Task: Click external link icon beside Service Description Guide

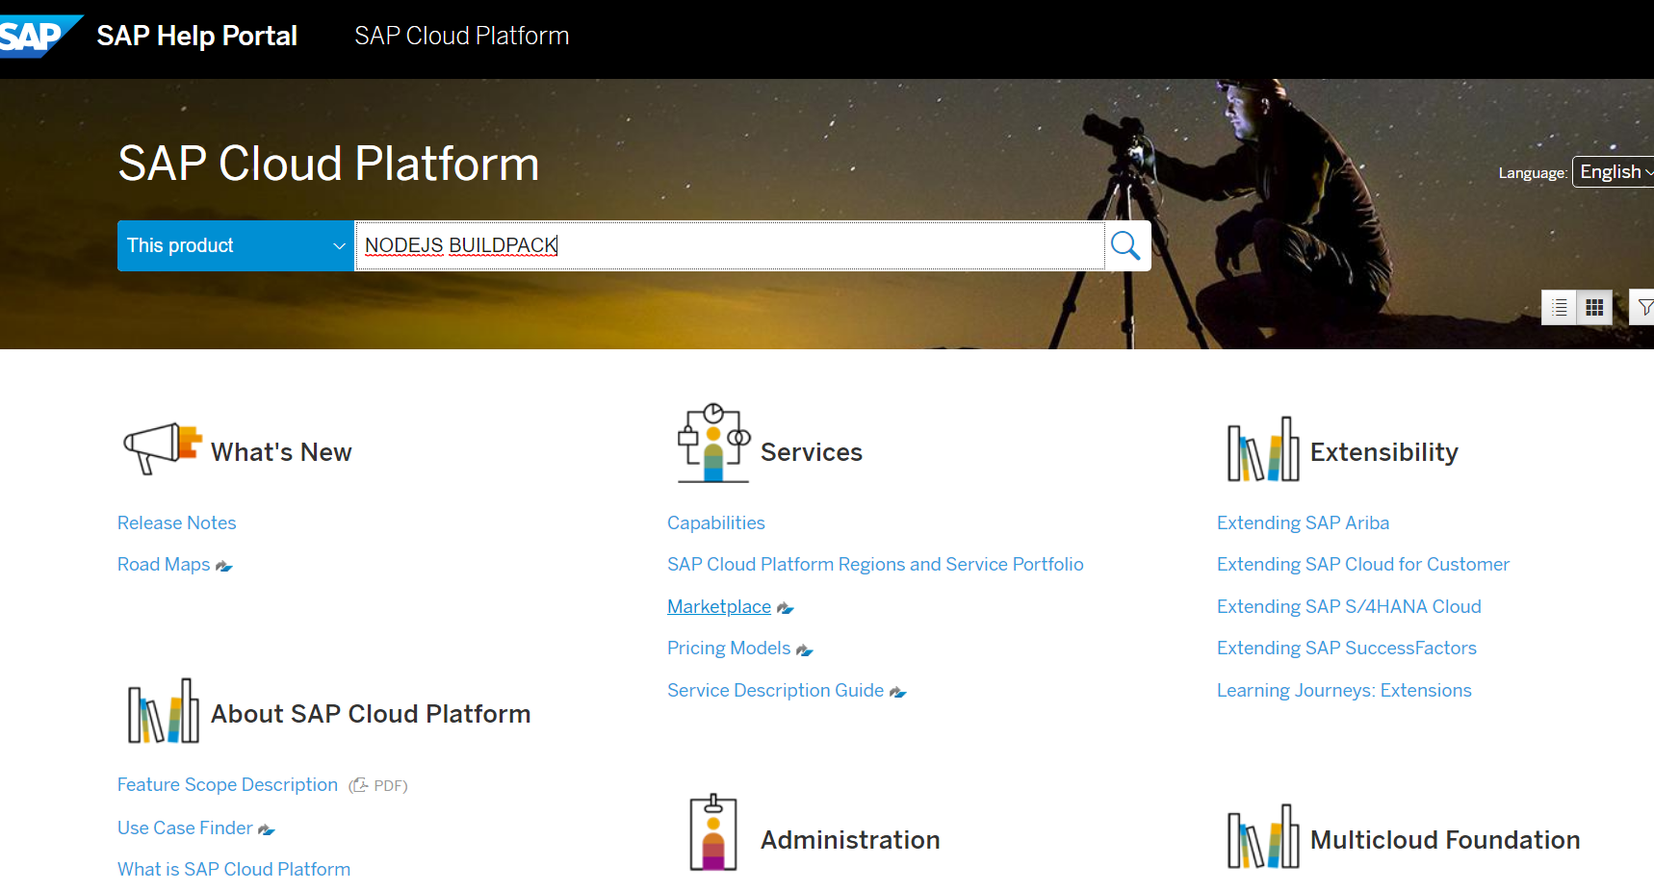Action: (898, 692)
